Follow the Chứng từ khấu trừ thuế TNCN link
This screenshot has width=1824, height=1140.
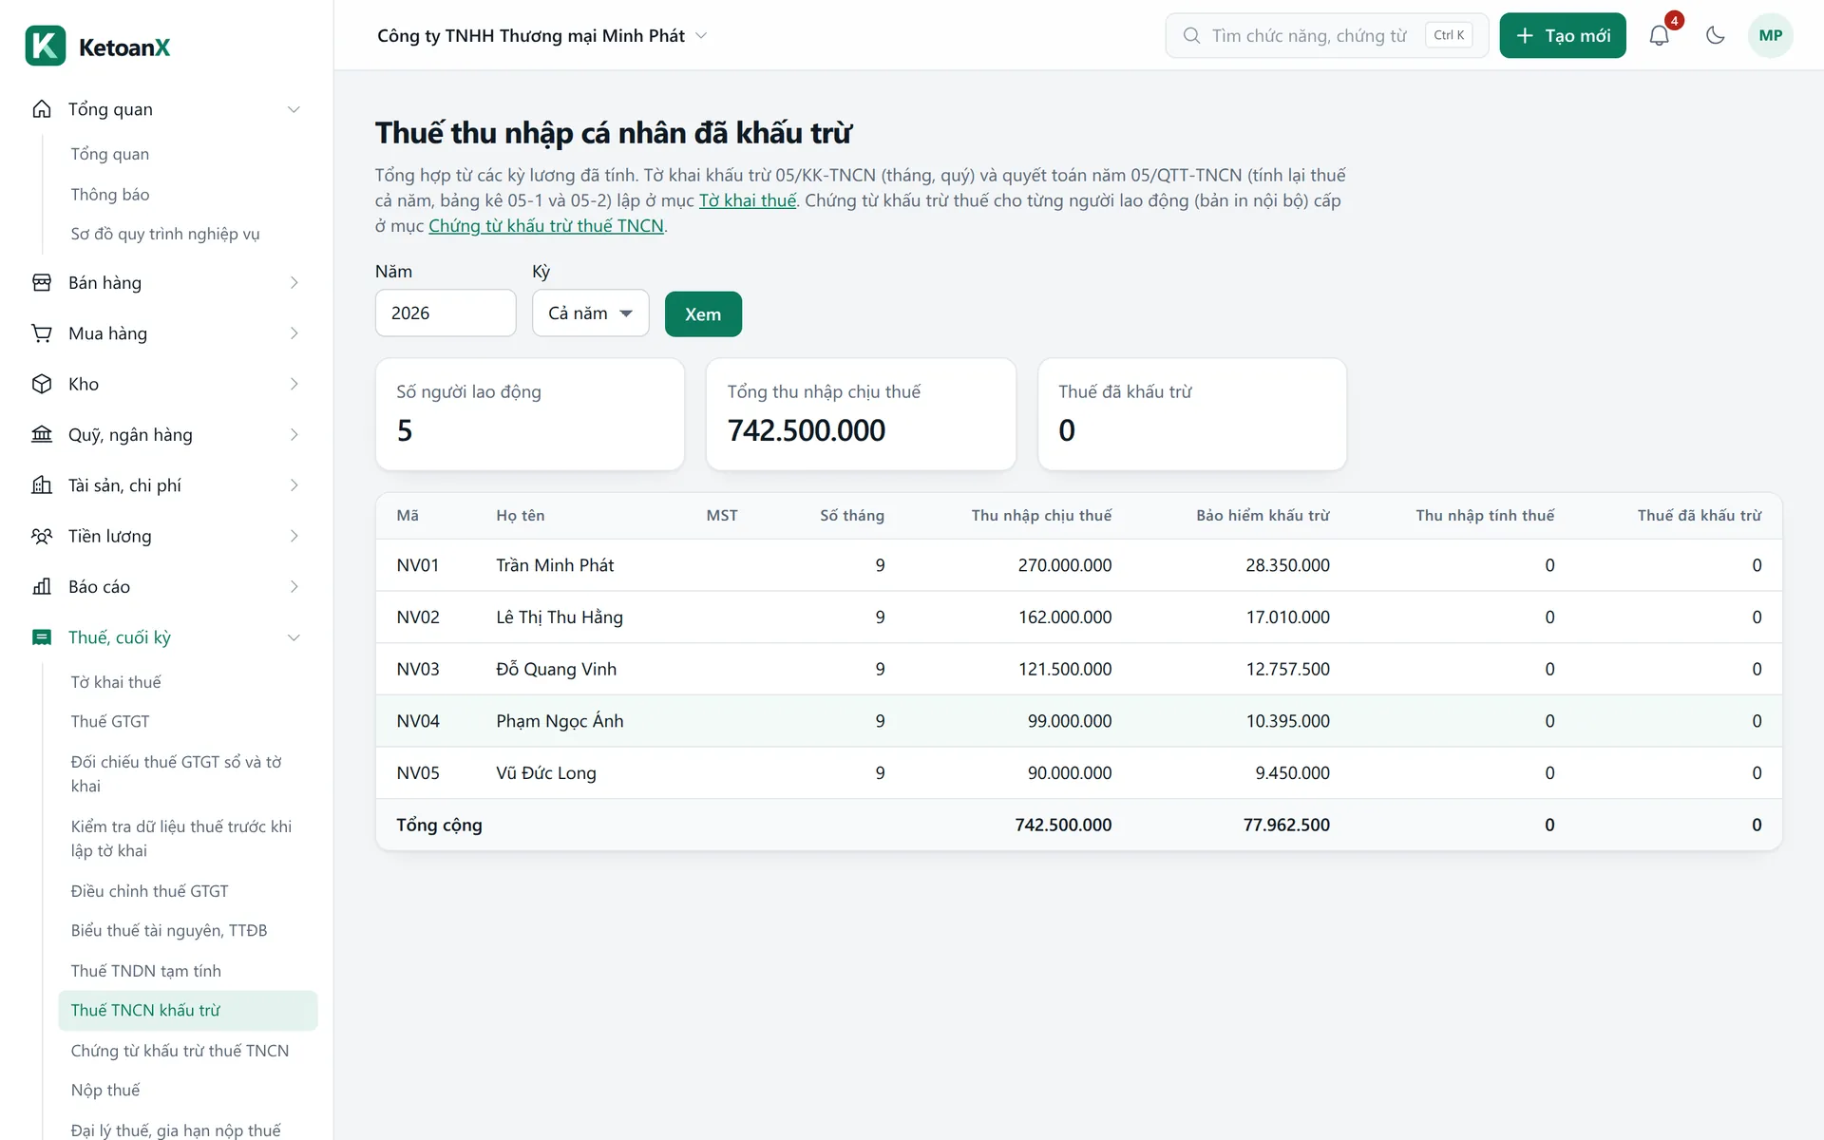[x=546, y=226]
